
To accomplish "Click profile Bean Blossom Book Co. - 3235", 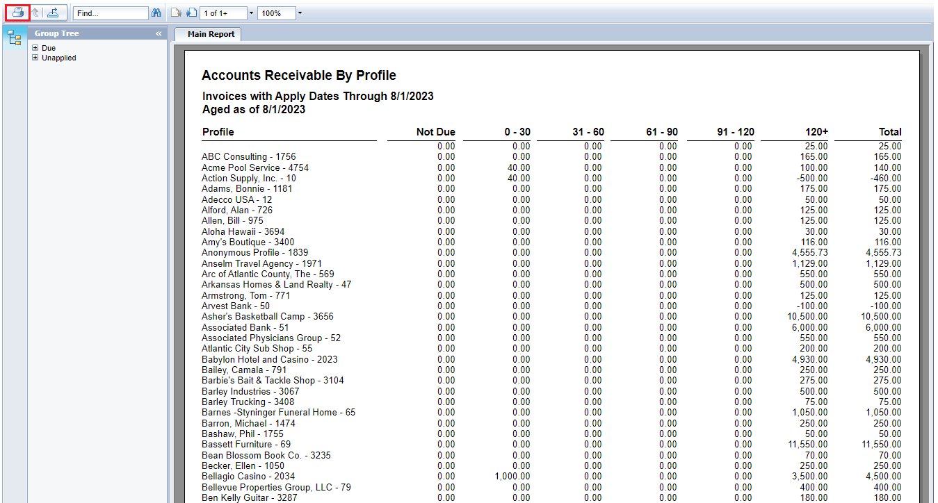I will coord(266,455).
